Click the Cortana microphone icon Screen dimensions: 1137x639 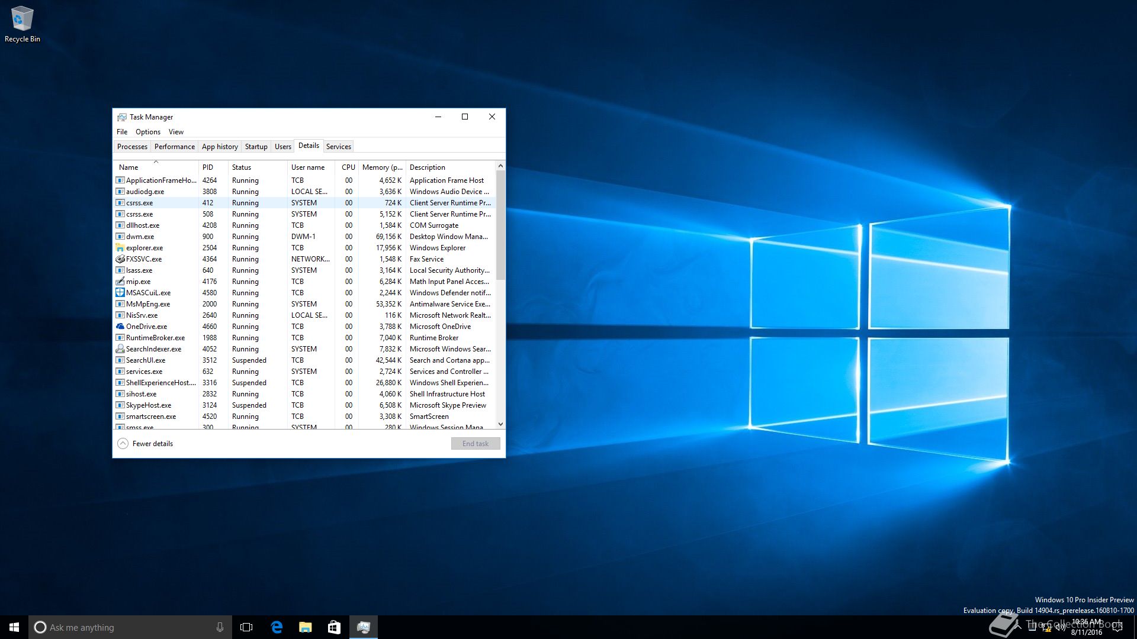point(220,627)
